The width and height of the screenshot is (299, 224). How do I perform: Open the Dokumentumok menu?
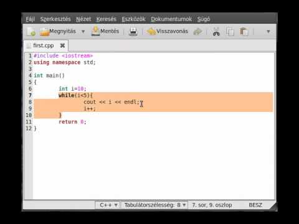click(171, 19)
